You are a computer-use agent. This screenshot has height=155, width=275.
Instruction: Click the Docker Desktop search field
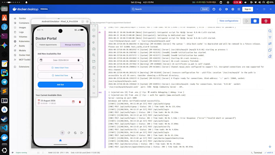pyautogui.click(x=170, y=9)
